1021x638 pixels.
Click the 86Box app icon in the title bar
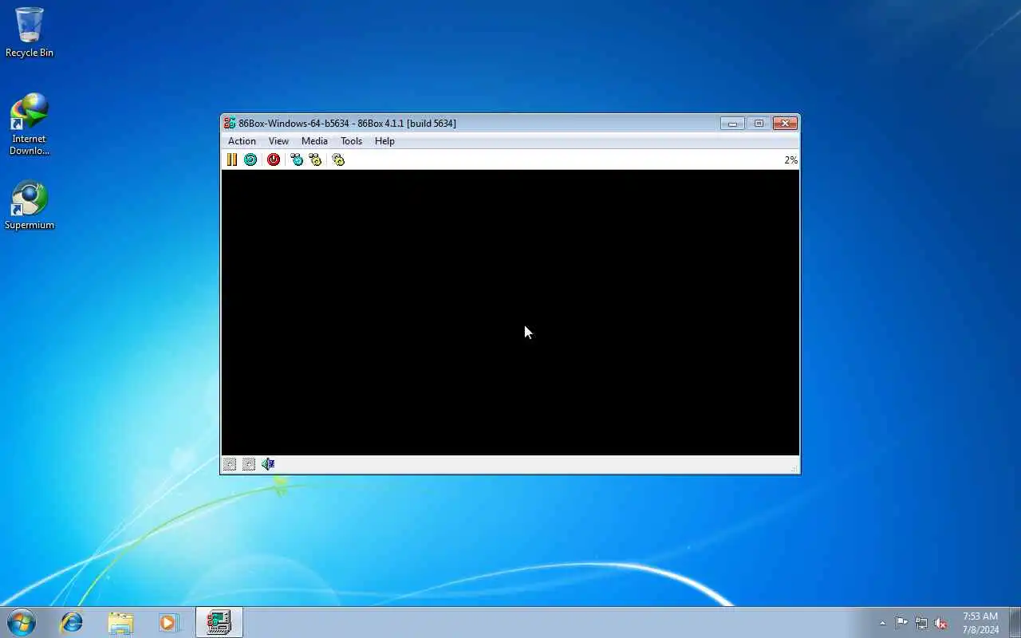[x=230, y=123]
